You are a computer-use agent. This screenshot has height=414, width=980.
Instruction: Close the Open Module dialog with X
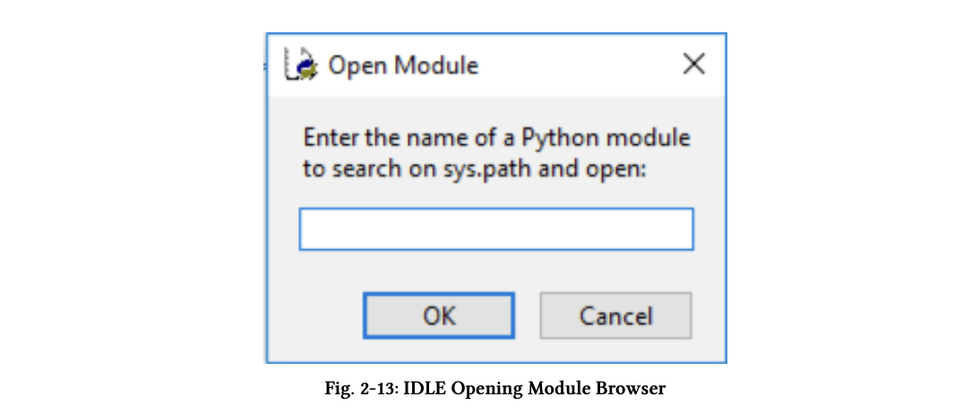pos(693,65)
